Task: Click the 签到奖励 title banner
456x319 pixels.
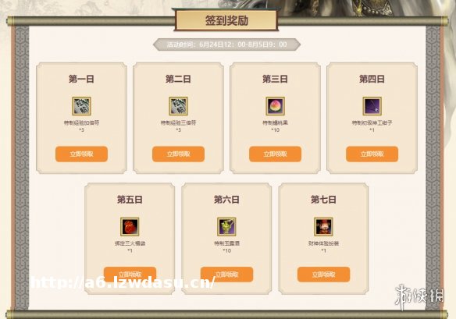Action: (x=226, y=20)
